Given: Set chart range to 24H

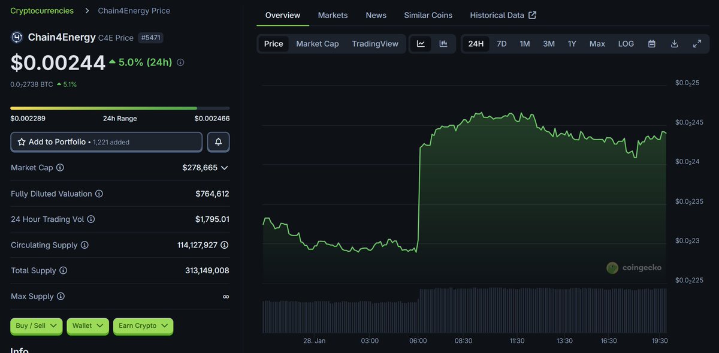Looking at the screenshot, I should (x=476, y=44).
